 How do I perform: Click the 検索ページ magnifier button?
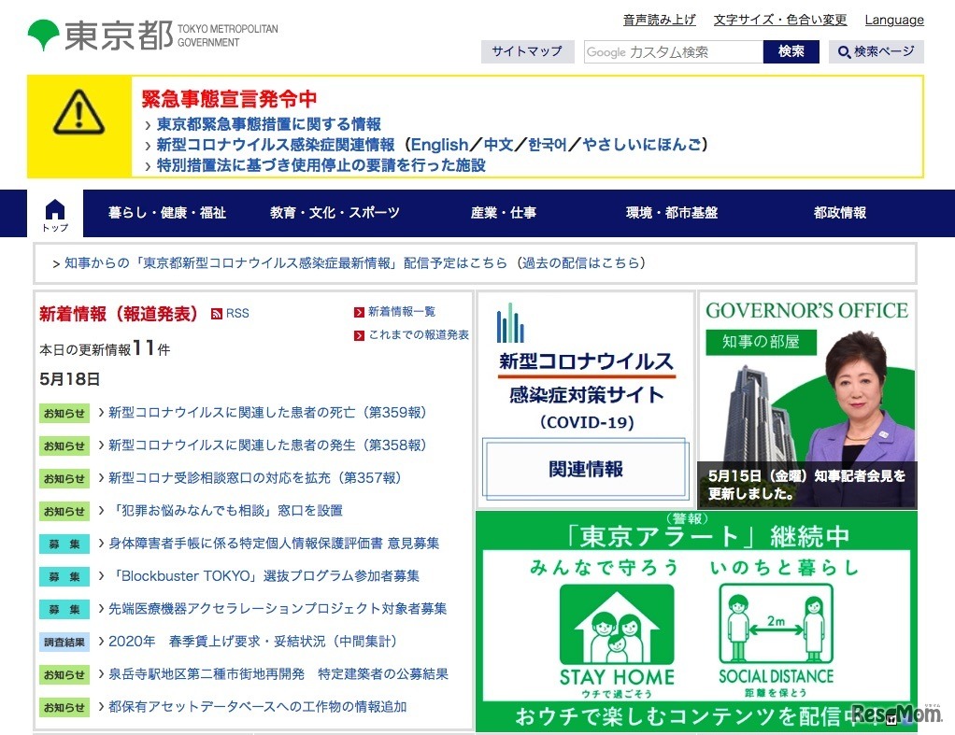coord(876,51)
